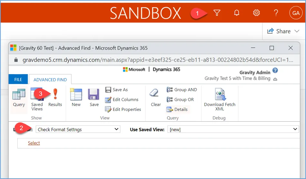306x179 pixels.
Task: Open Edit Properties
Action: click(x=123, y=109)
